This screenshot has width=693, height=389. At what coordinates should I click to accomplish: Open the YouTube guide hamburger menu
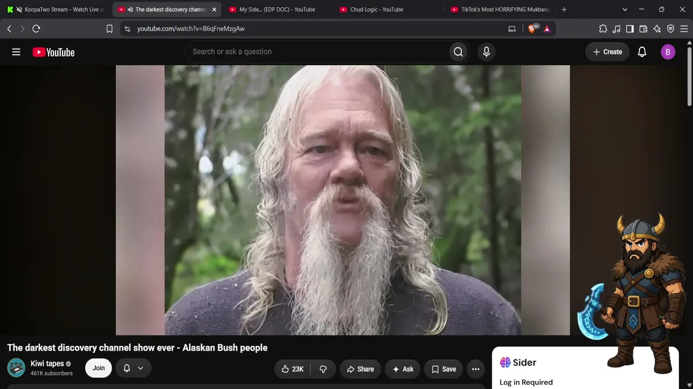pyautogui.click(x=16, y=52)
